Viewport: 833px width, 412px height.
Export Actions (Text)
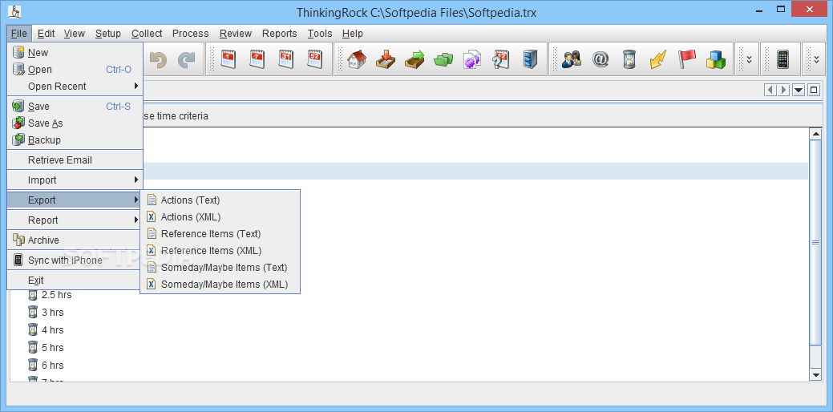(220, 200)
